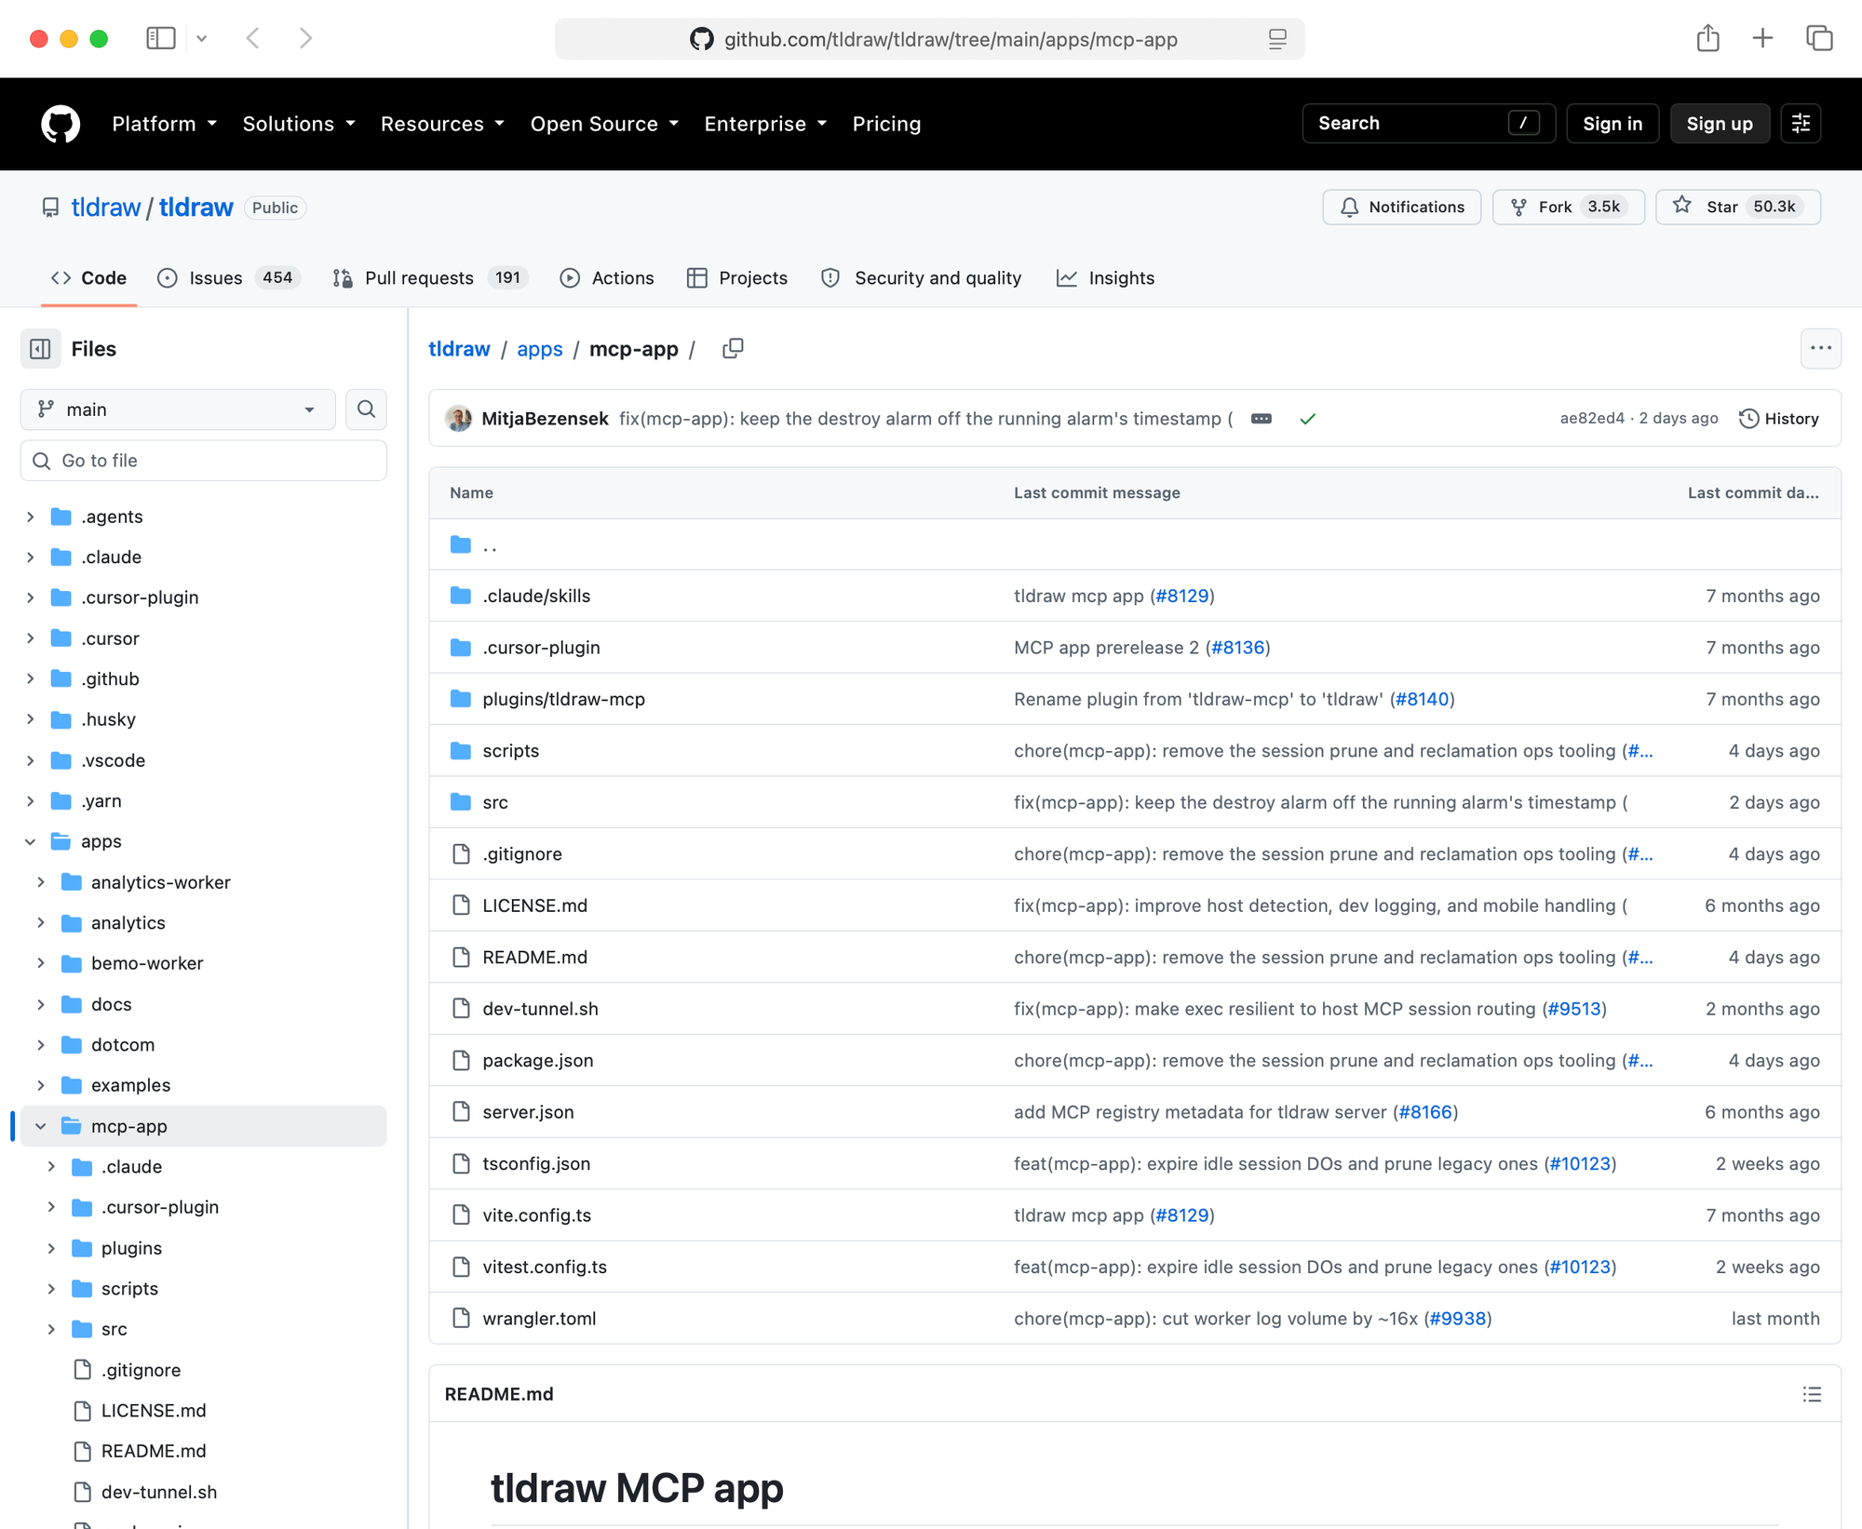Click the Go to file input

tap(203, 461)
